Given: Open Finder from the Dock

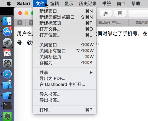Looking at the screenshot, I should click(x=7, y=21).
